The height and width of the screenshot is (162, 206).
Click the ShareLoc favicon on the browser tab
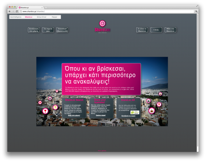pyautogui.click(x=20, y=7)
